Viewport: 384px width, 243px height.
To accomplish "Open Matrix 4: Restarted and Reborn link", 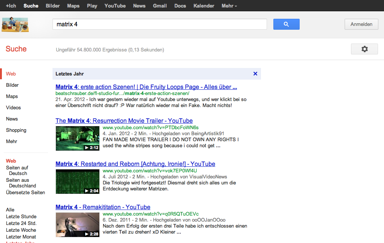I will [135, 164].
